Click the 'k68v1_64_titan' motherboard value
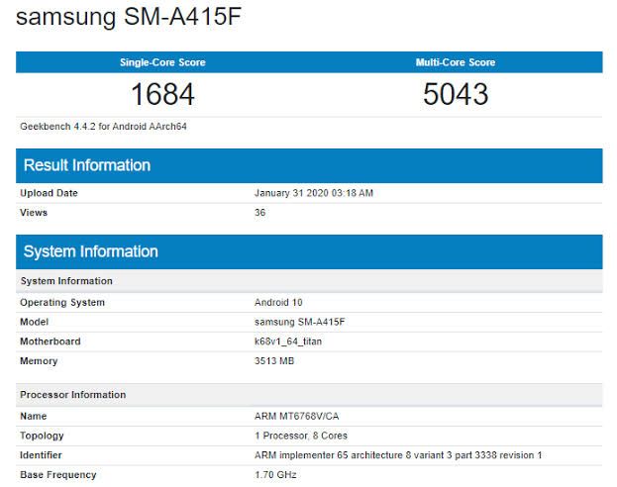The width and height of the screenshot is (617, 487). tap(288, 341)
